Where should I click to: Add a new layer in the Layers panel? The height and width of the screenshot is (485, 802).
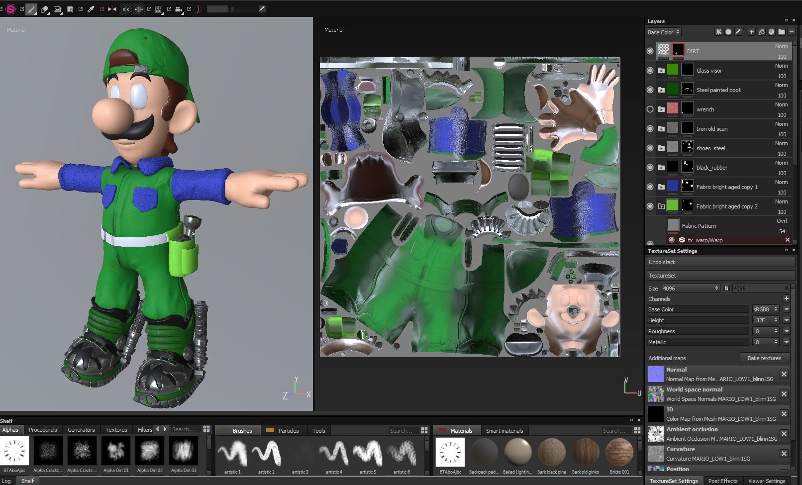[x=752, y=32]
